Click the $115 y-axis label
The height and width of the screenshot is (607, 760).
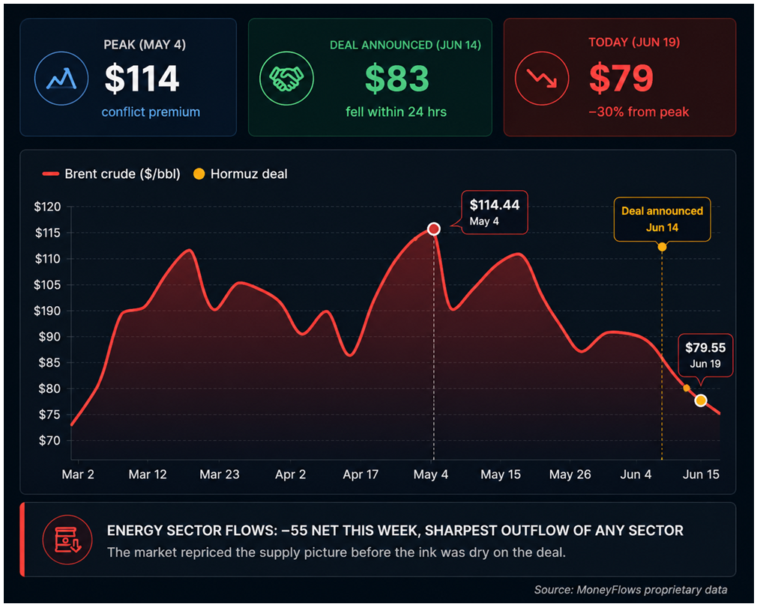coord(47,233)
